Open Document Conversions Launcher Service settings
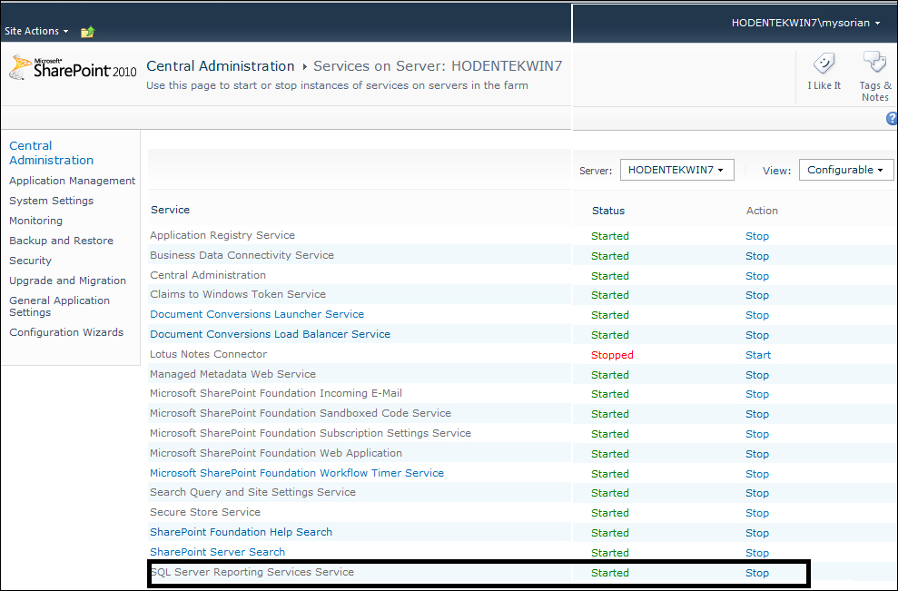Image resolution: width=898 pixels, height=591 pixels. coord(255,314)
